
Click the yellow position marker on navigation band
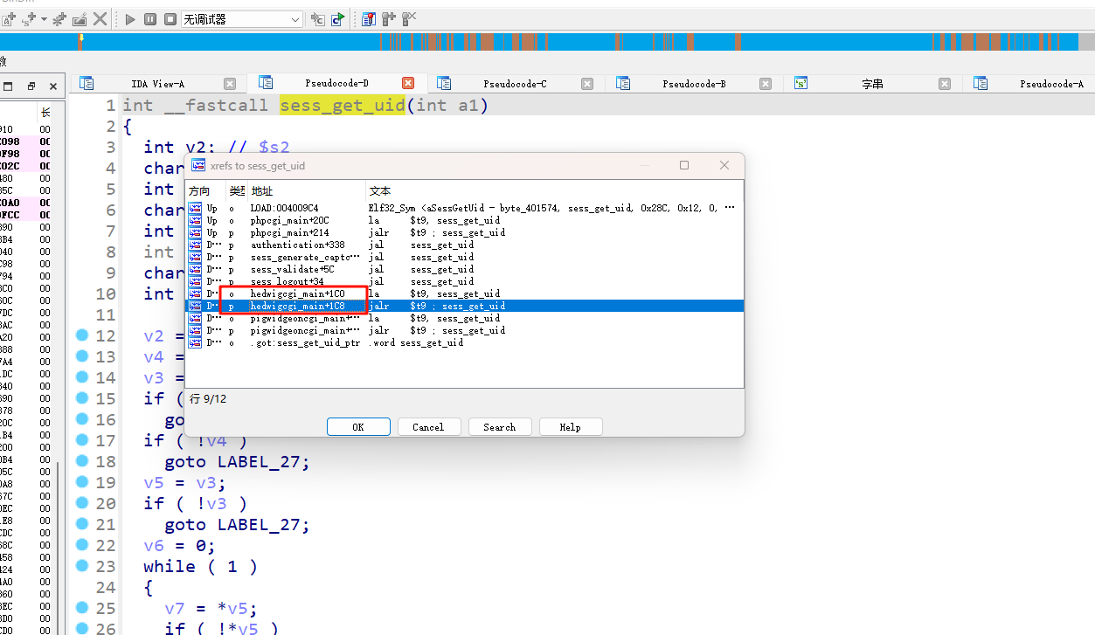click(80, 38)
